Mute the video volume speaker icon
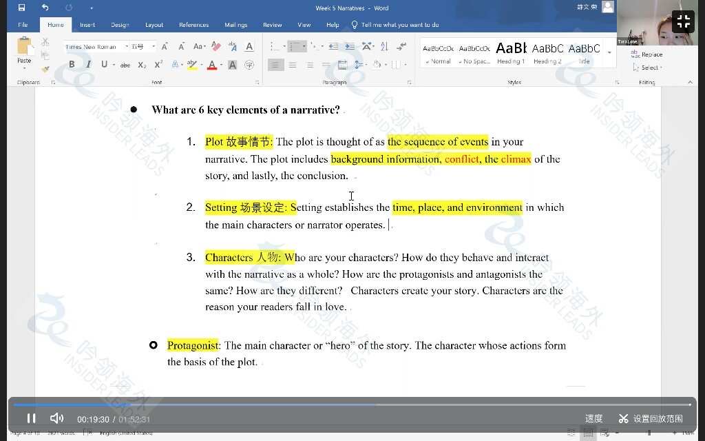705x441 pixels. click(x=56, y=418)
